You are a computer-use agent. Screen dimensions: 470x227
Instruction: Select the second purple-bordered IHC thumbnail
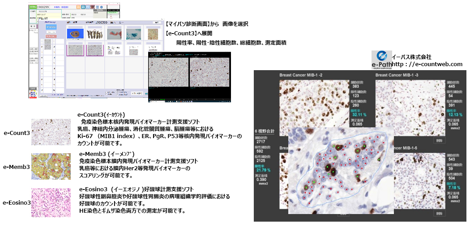[95, 50]
